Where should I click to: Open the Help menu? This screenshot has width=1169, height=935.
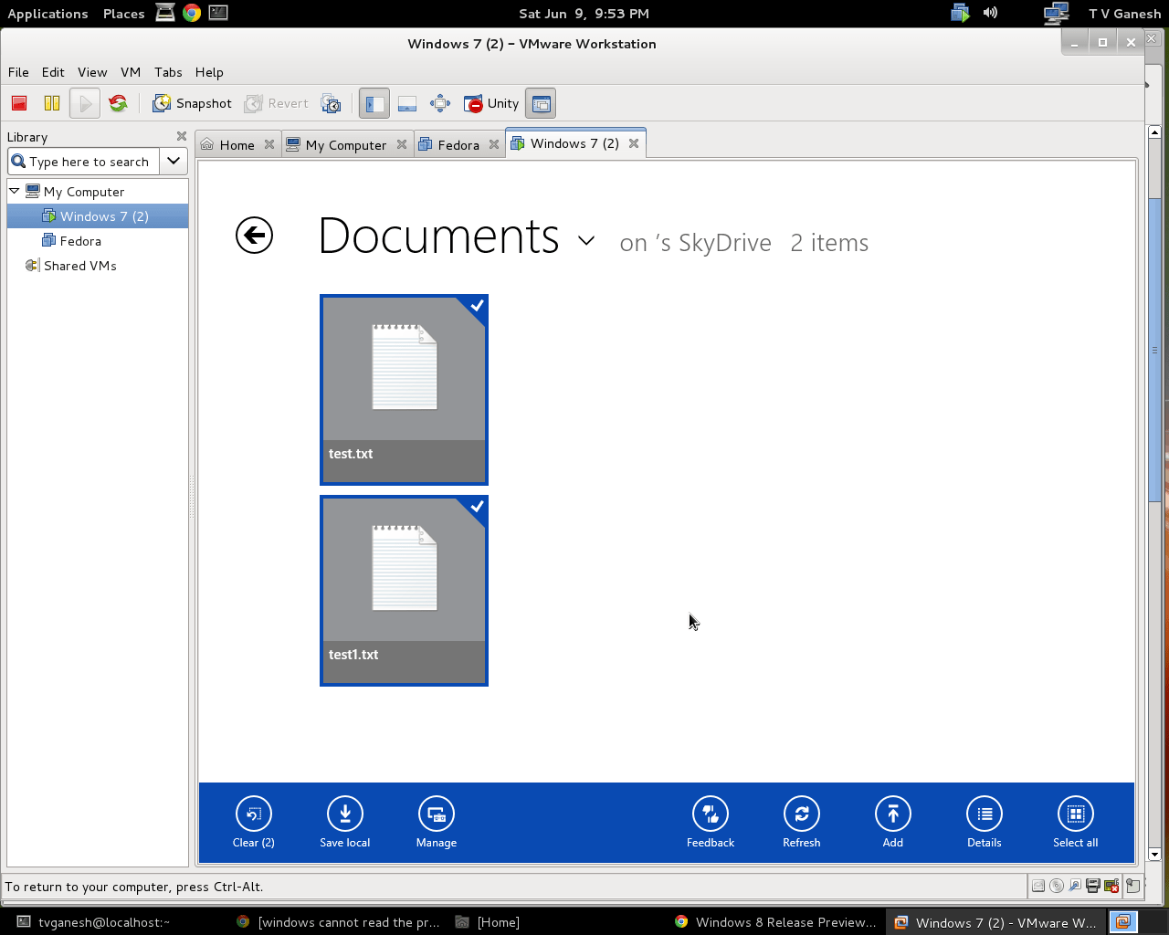[x=209, y=72]
